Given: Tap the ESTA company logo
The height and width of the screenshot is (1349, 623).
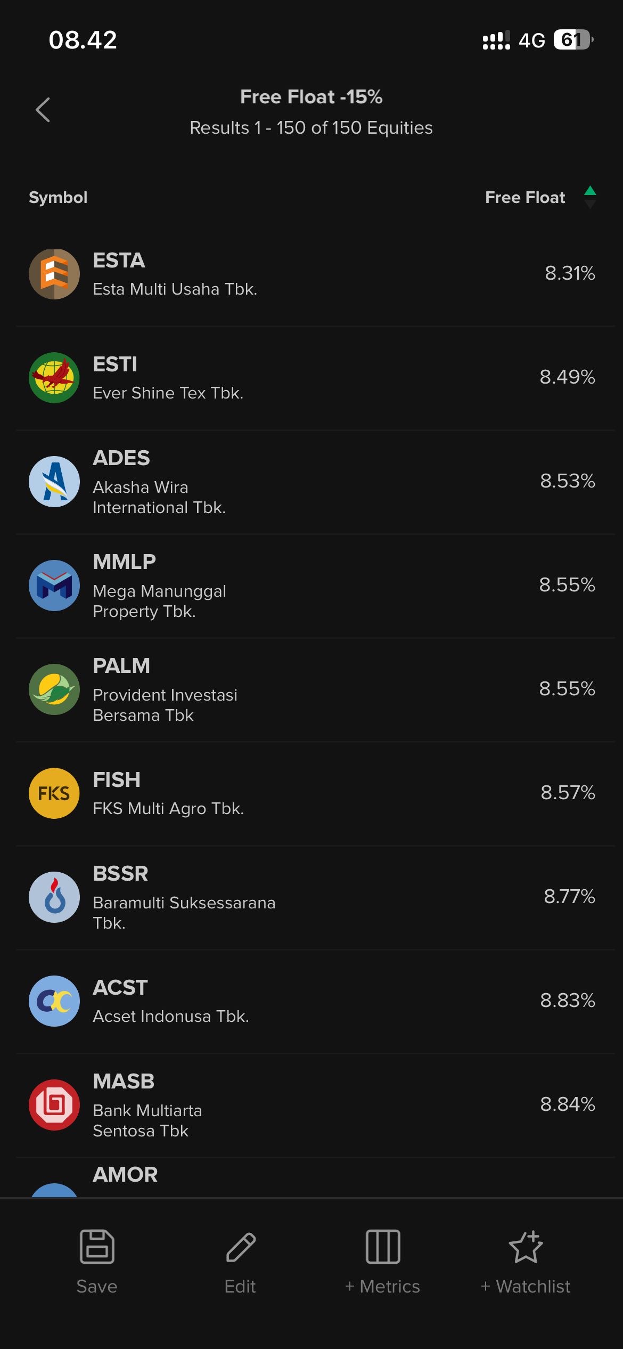Looking at the screenshot, I should [x=54, y=274].
